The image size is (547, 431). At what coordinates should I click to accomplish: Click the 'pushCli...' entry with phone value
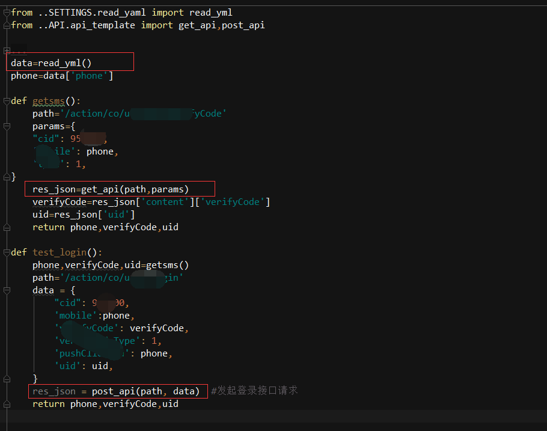(x=113, y=353)
